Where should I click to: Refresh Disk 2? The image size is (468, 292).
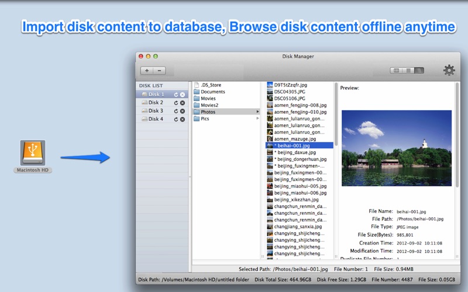pos(176,103)
